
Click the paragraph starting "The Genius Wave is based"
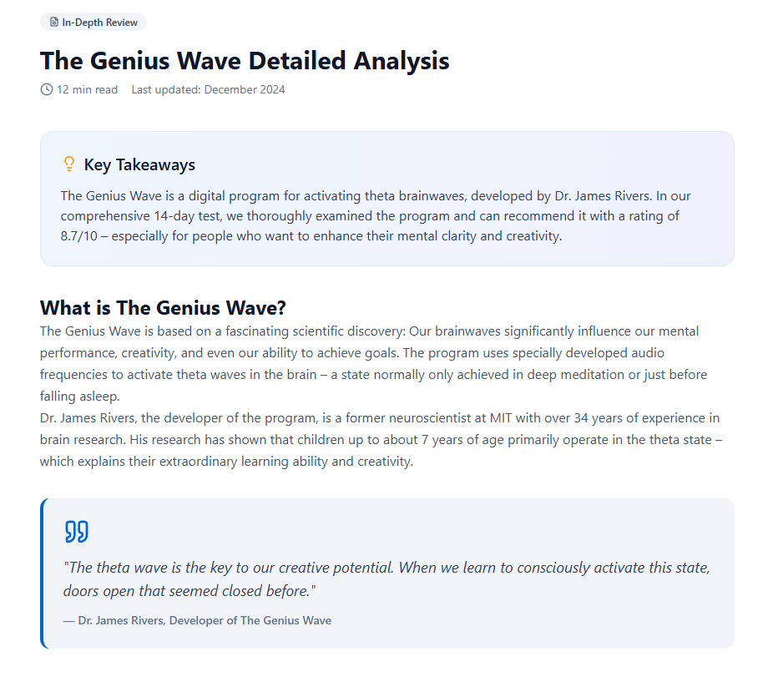(369, 353)
